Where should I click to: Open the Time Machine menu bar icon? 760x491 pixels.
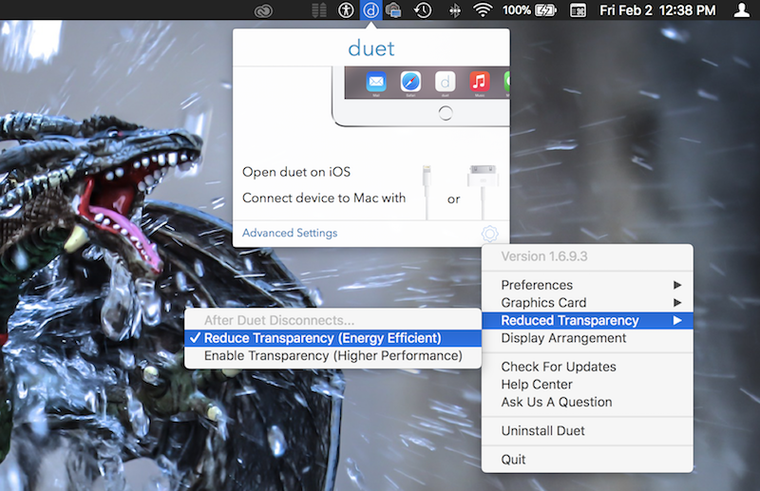(x=423, y=10)
